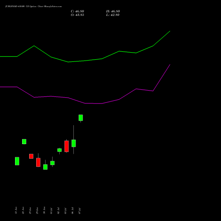Click the small green candlestick above 02 Jul
Image resolution: width=221 pixels, height=221 pixels.
click(x=60, y=150)
